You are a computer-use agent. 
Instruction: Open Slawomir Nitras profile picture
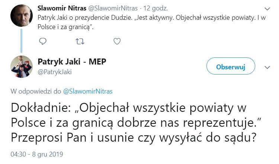click(22, 15)
